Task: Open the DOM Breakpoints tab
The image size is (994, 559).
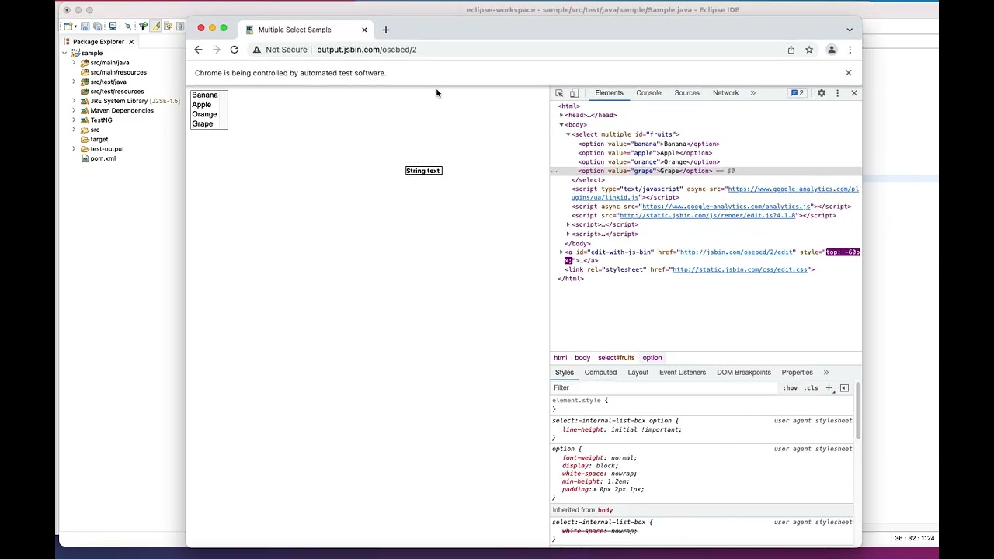Action: tap(744, 373)
